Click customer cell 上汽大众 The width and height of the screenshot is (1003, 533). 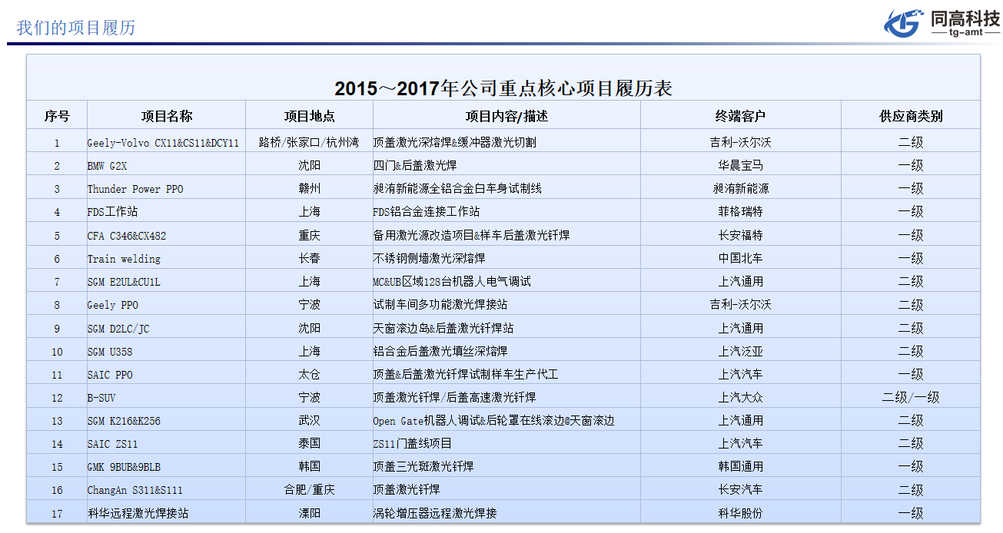tap(741, 398)
